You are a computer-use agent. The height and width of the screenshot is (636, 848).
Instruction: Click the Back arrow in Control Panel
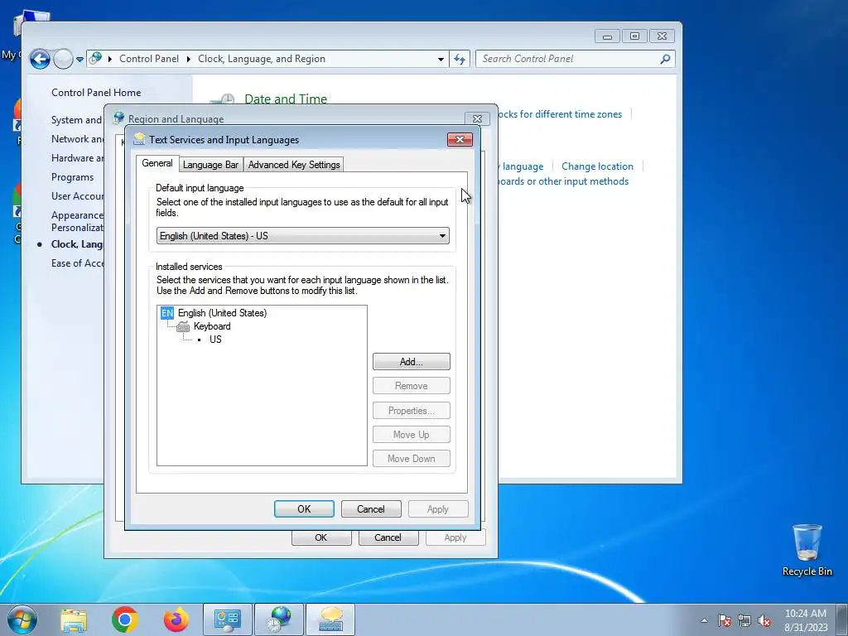[40, 59]
